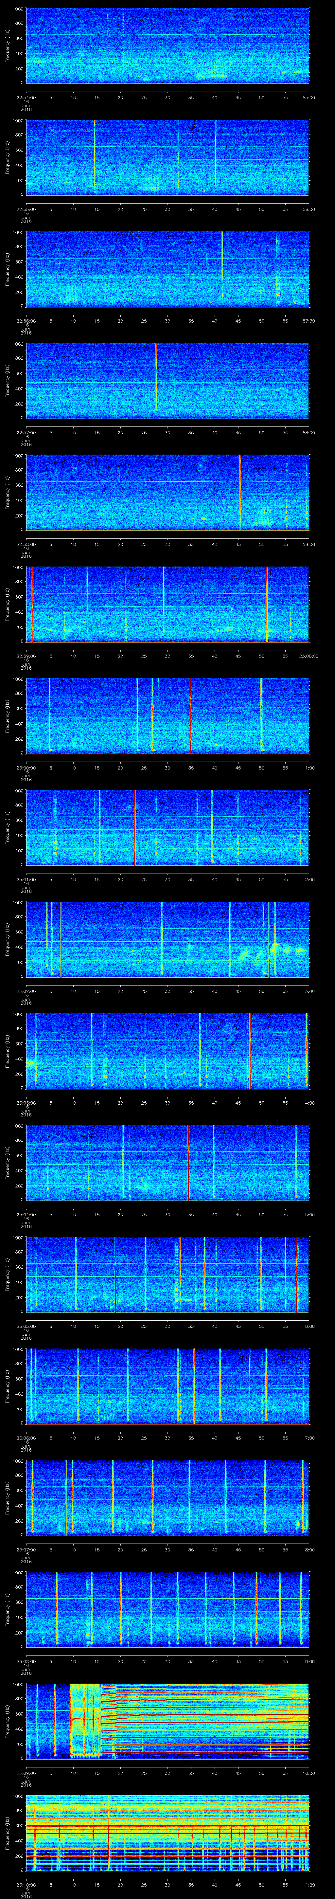Click the 22:56:00 timestamp label
This screenshot has width=335, height=1899.
[26, 321]
